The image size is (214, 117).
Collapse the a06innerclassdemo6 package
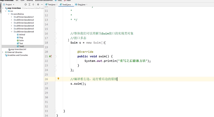coord(11,31)
